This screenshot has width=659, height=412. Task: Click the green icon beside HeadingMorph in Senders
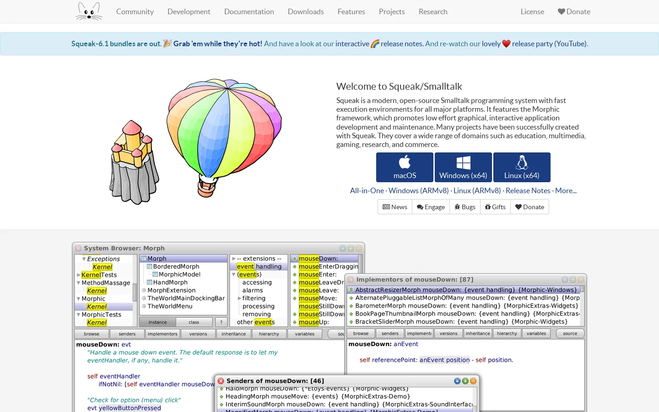tap(221, 396)
